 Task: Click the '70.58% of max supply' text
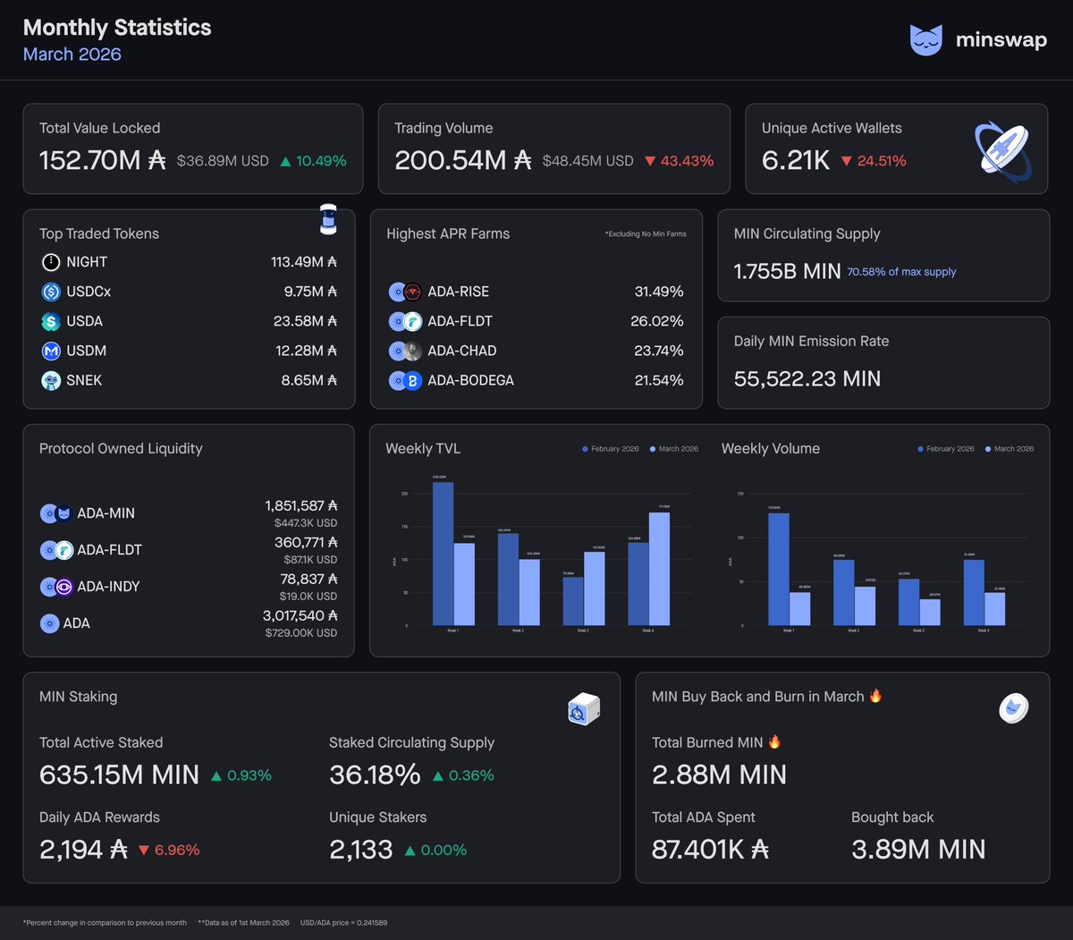coord(901,272)
